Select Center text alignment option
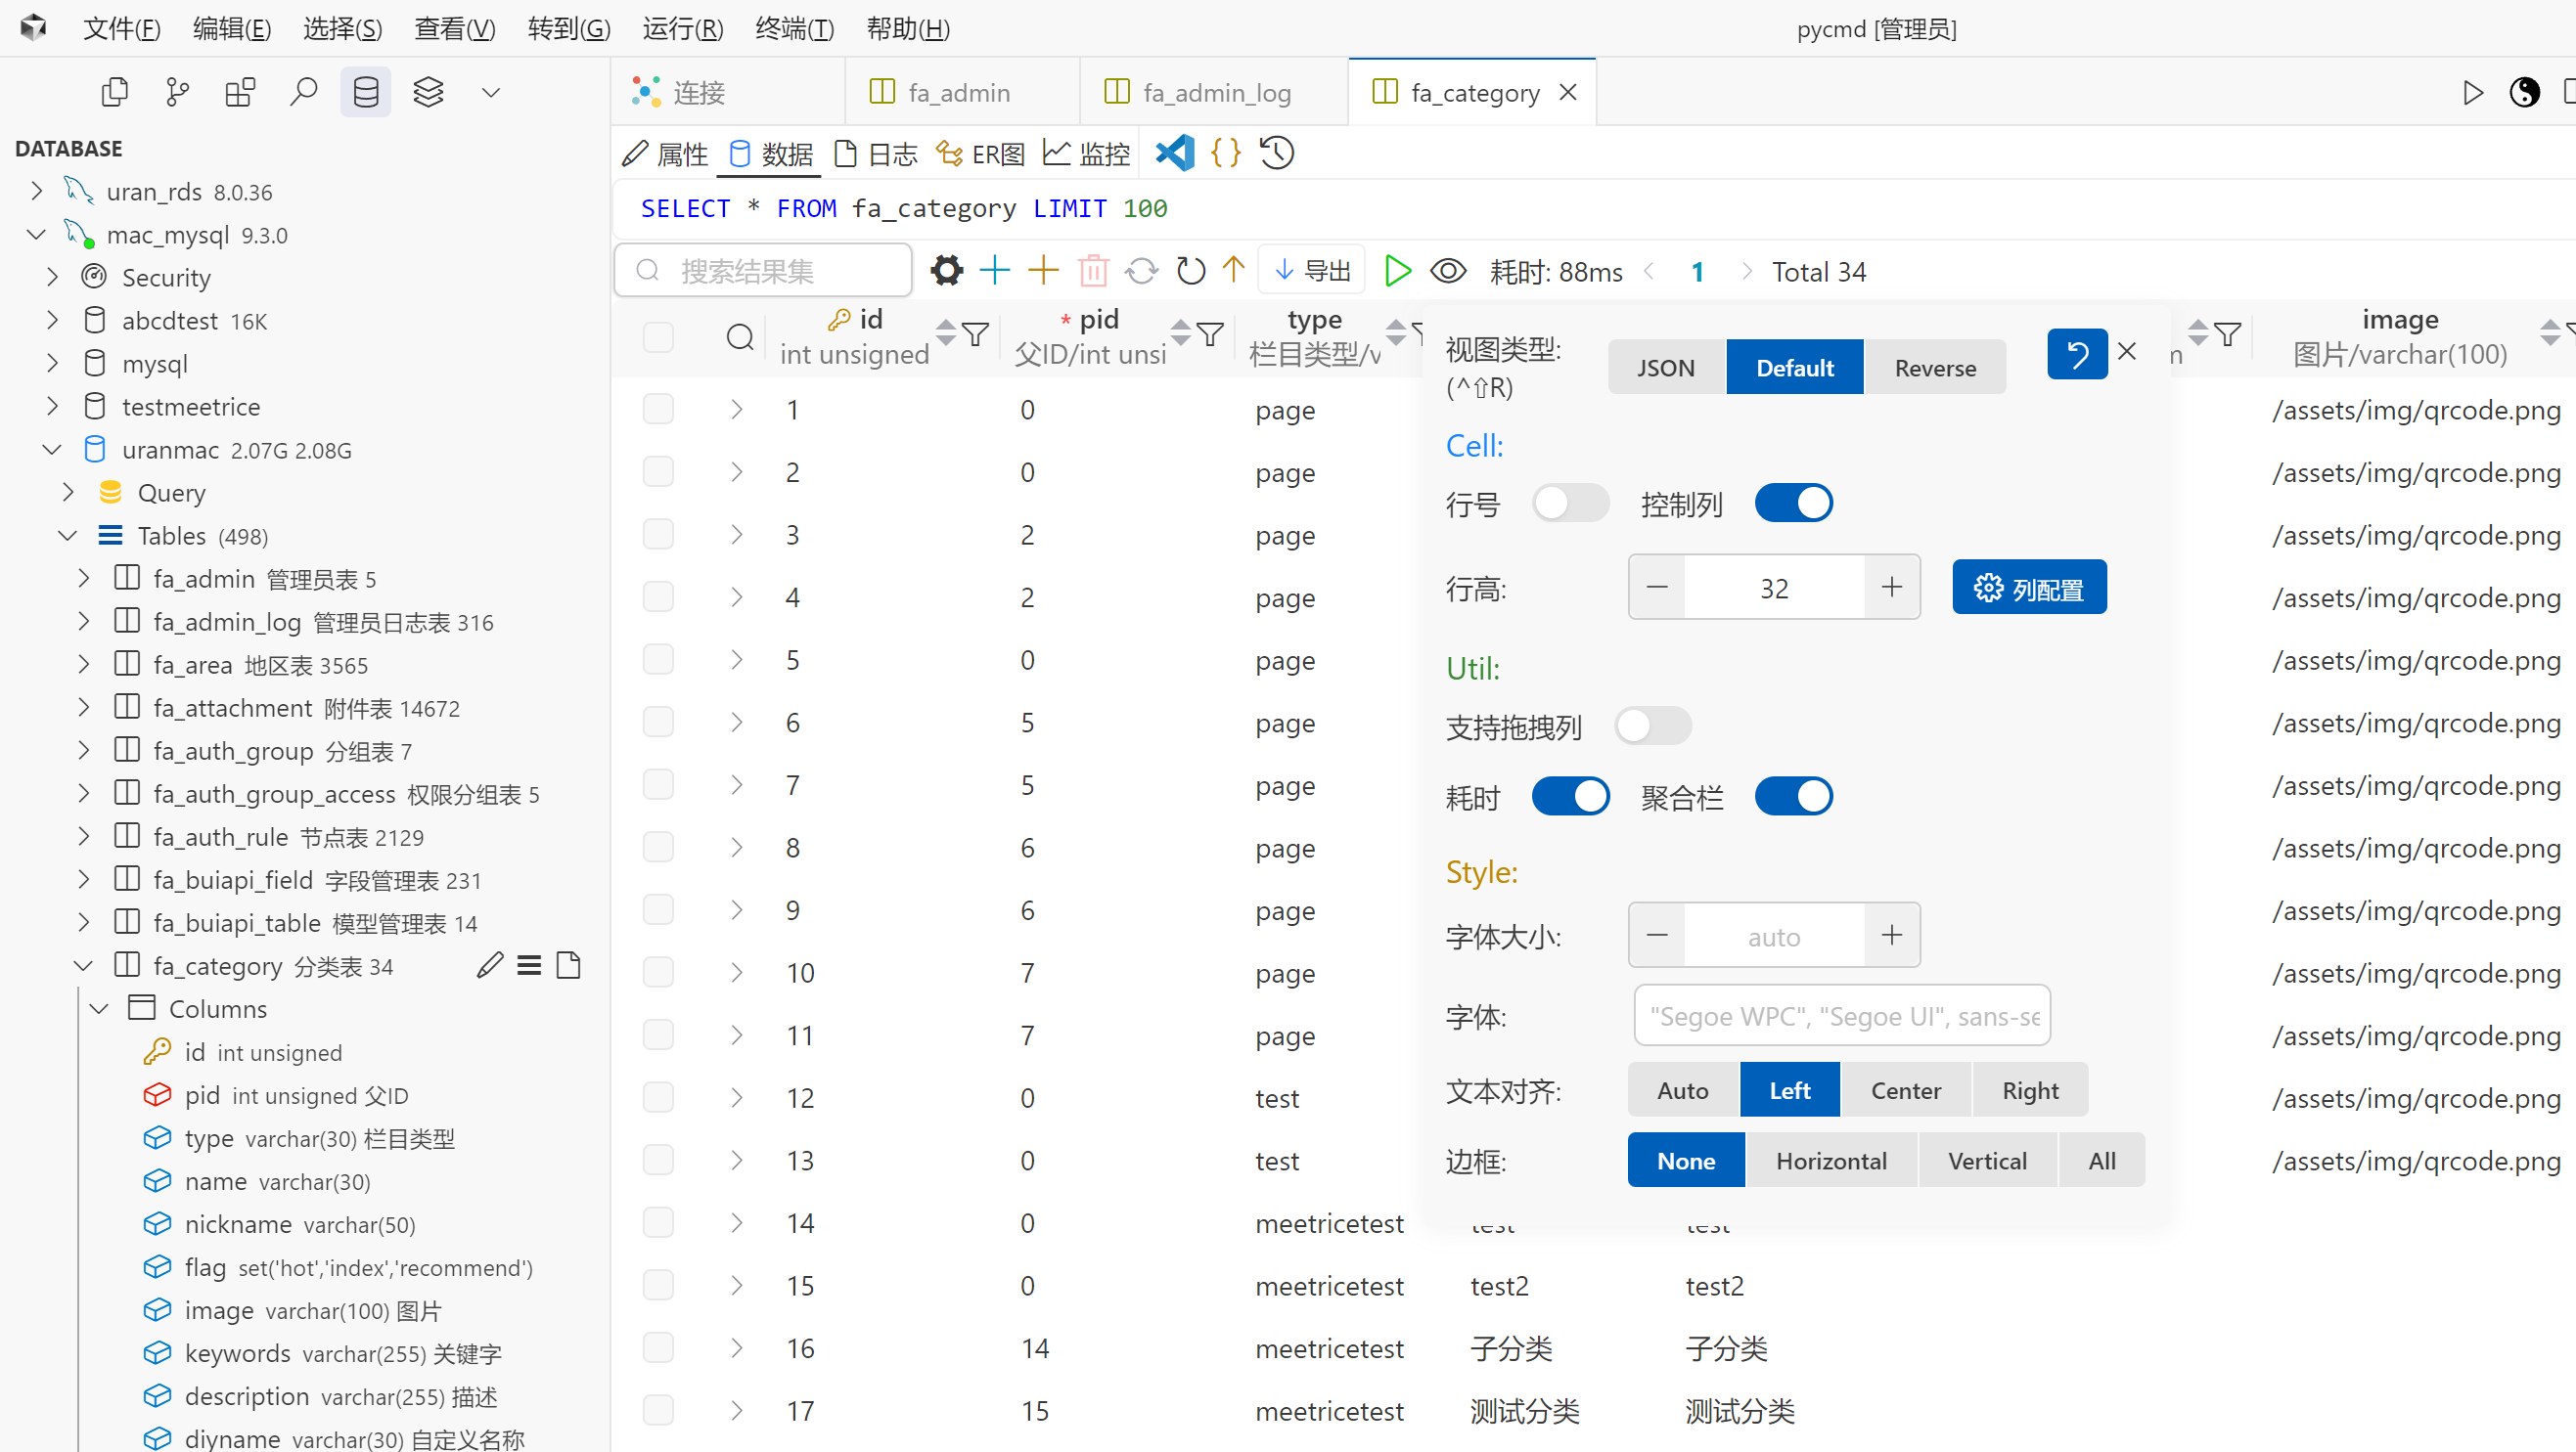The height and width of the screenshot is (1452, 2576). (x=1905, y=1090)
